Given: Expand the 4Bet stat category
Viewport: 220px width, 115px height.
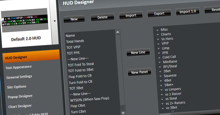Looking at the screenshot, I should tap(161, 81).
